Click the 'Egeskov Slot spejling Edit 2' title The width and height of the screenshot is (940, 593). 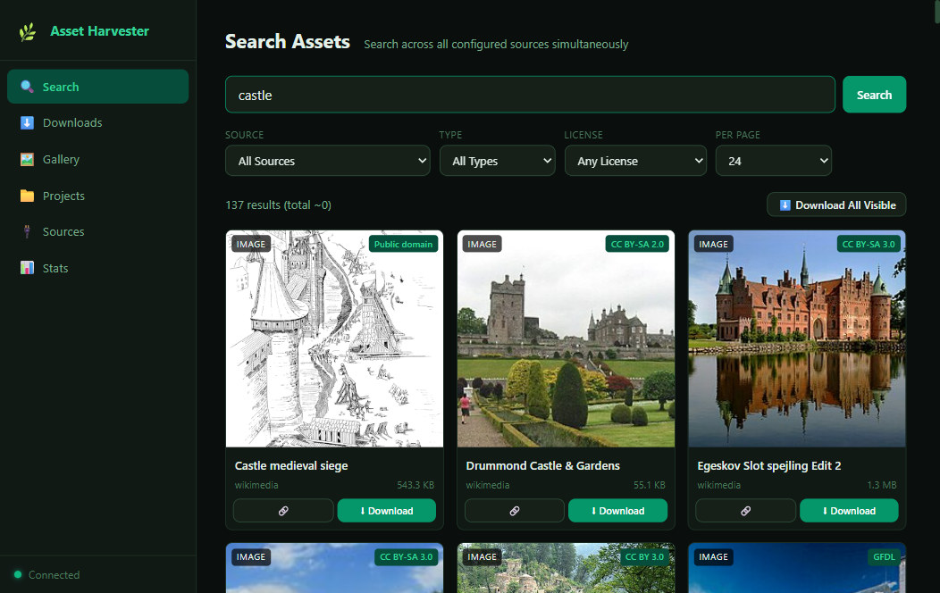(769, 465)
